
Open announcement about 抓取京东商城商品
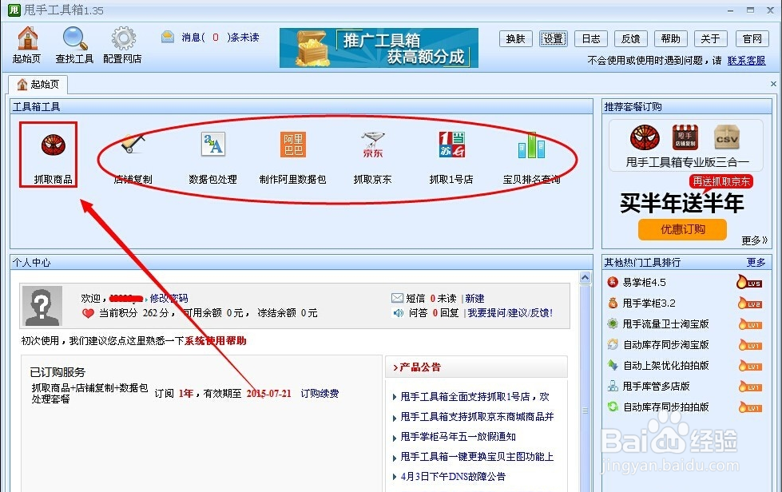coord(478,417)
